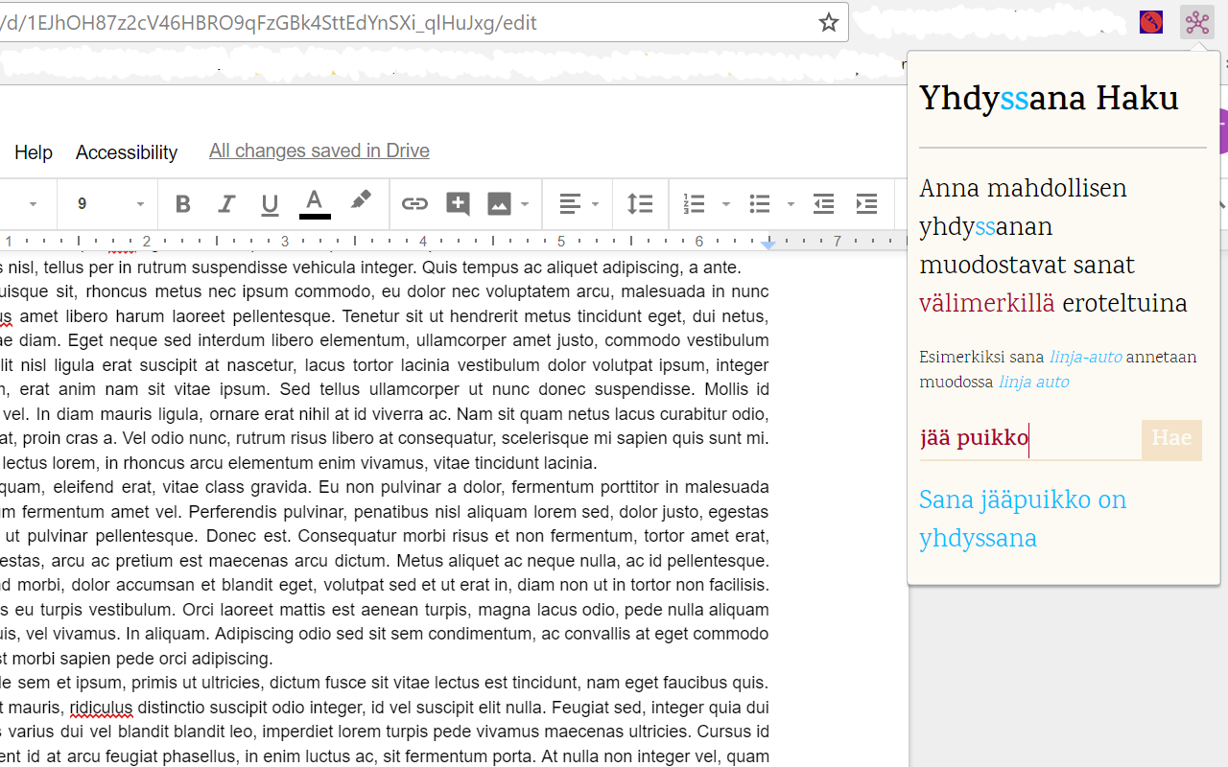Toggle bold formatting
Screen dimensions: 1228x767
pyautogui.click(x=182, y=204)
